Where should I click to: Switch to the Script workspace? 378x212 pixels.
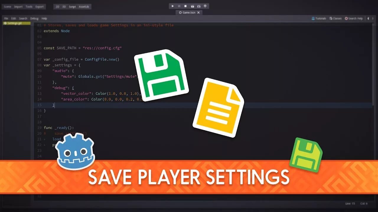point(72,6)
